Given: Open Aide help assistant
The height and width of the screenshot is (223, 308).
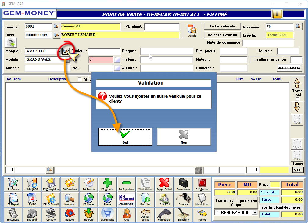Looking at the screenshot, I should coord(127,215).
